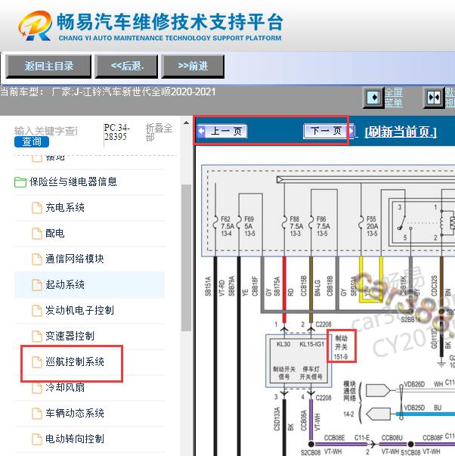The height and width of the screenshot is (456, 455).
Task: Go back with <<后退 button
Action: 127,67
